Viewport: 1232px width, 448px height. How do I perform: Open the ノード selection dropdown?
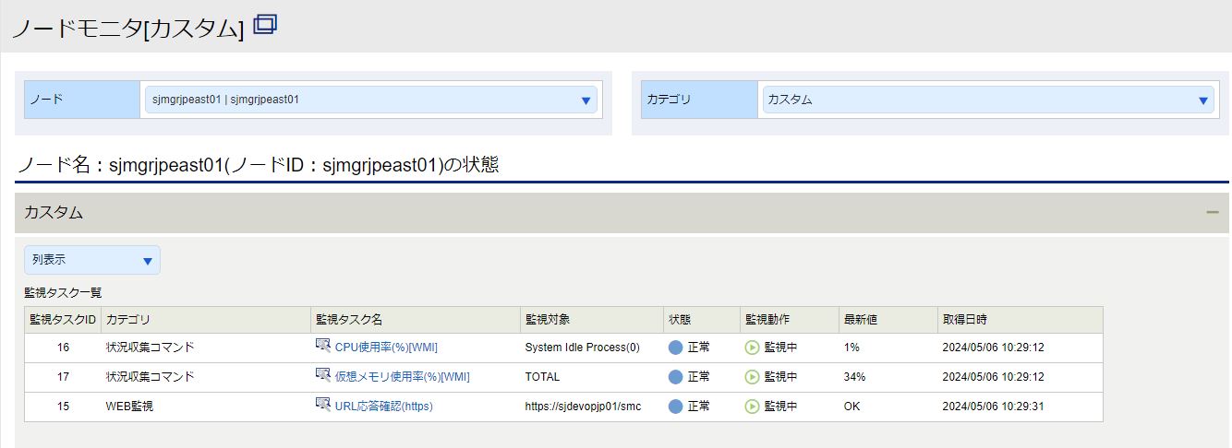click(370, 100)
